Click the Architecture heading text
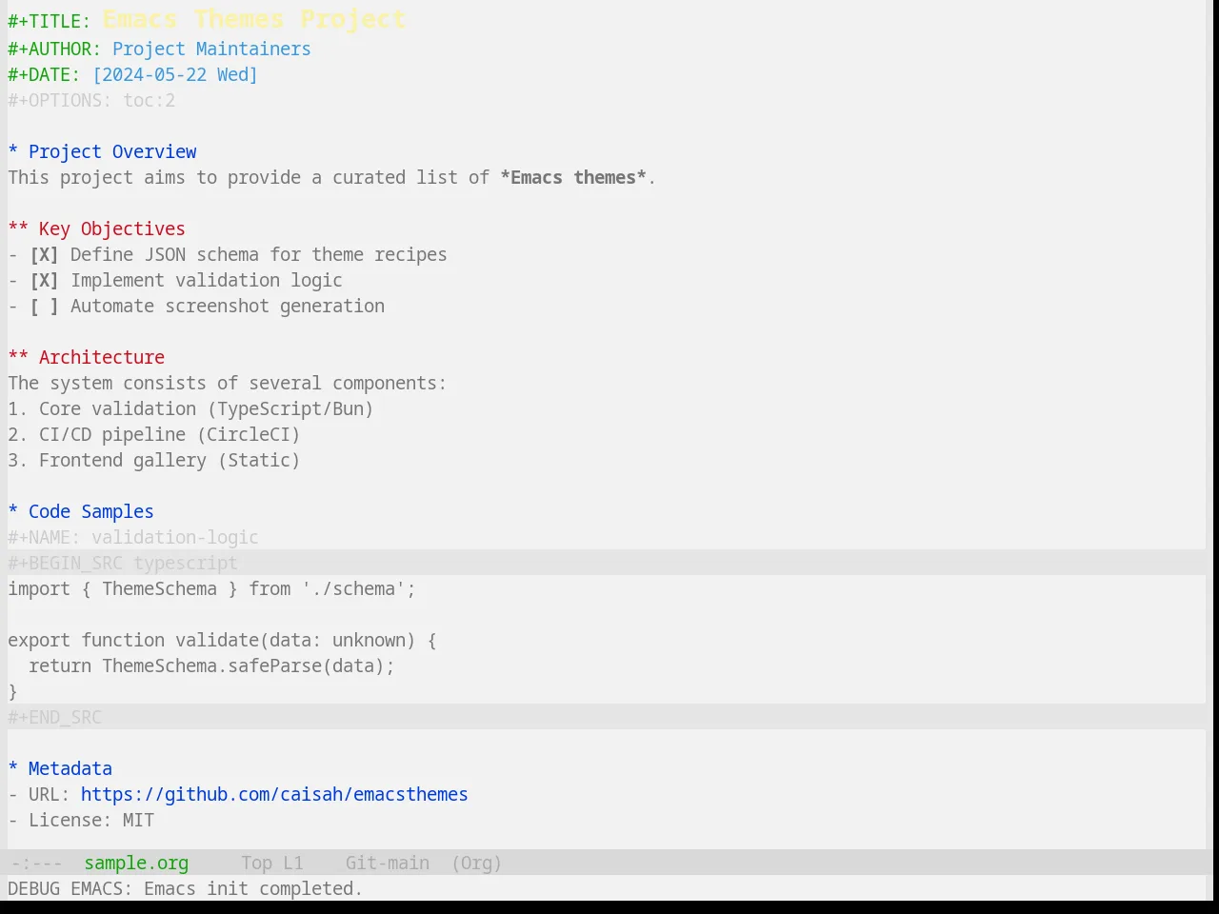Viewport: 1219px width, 914px height. pos(102,357)
